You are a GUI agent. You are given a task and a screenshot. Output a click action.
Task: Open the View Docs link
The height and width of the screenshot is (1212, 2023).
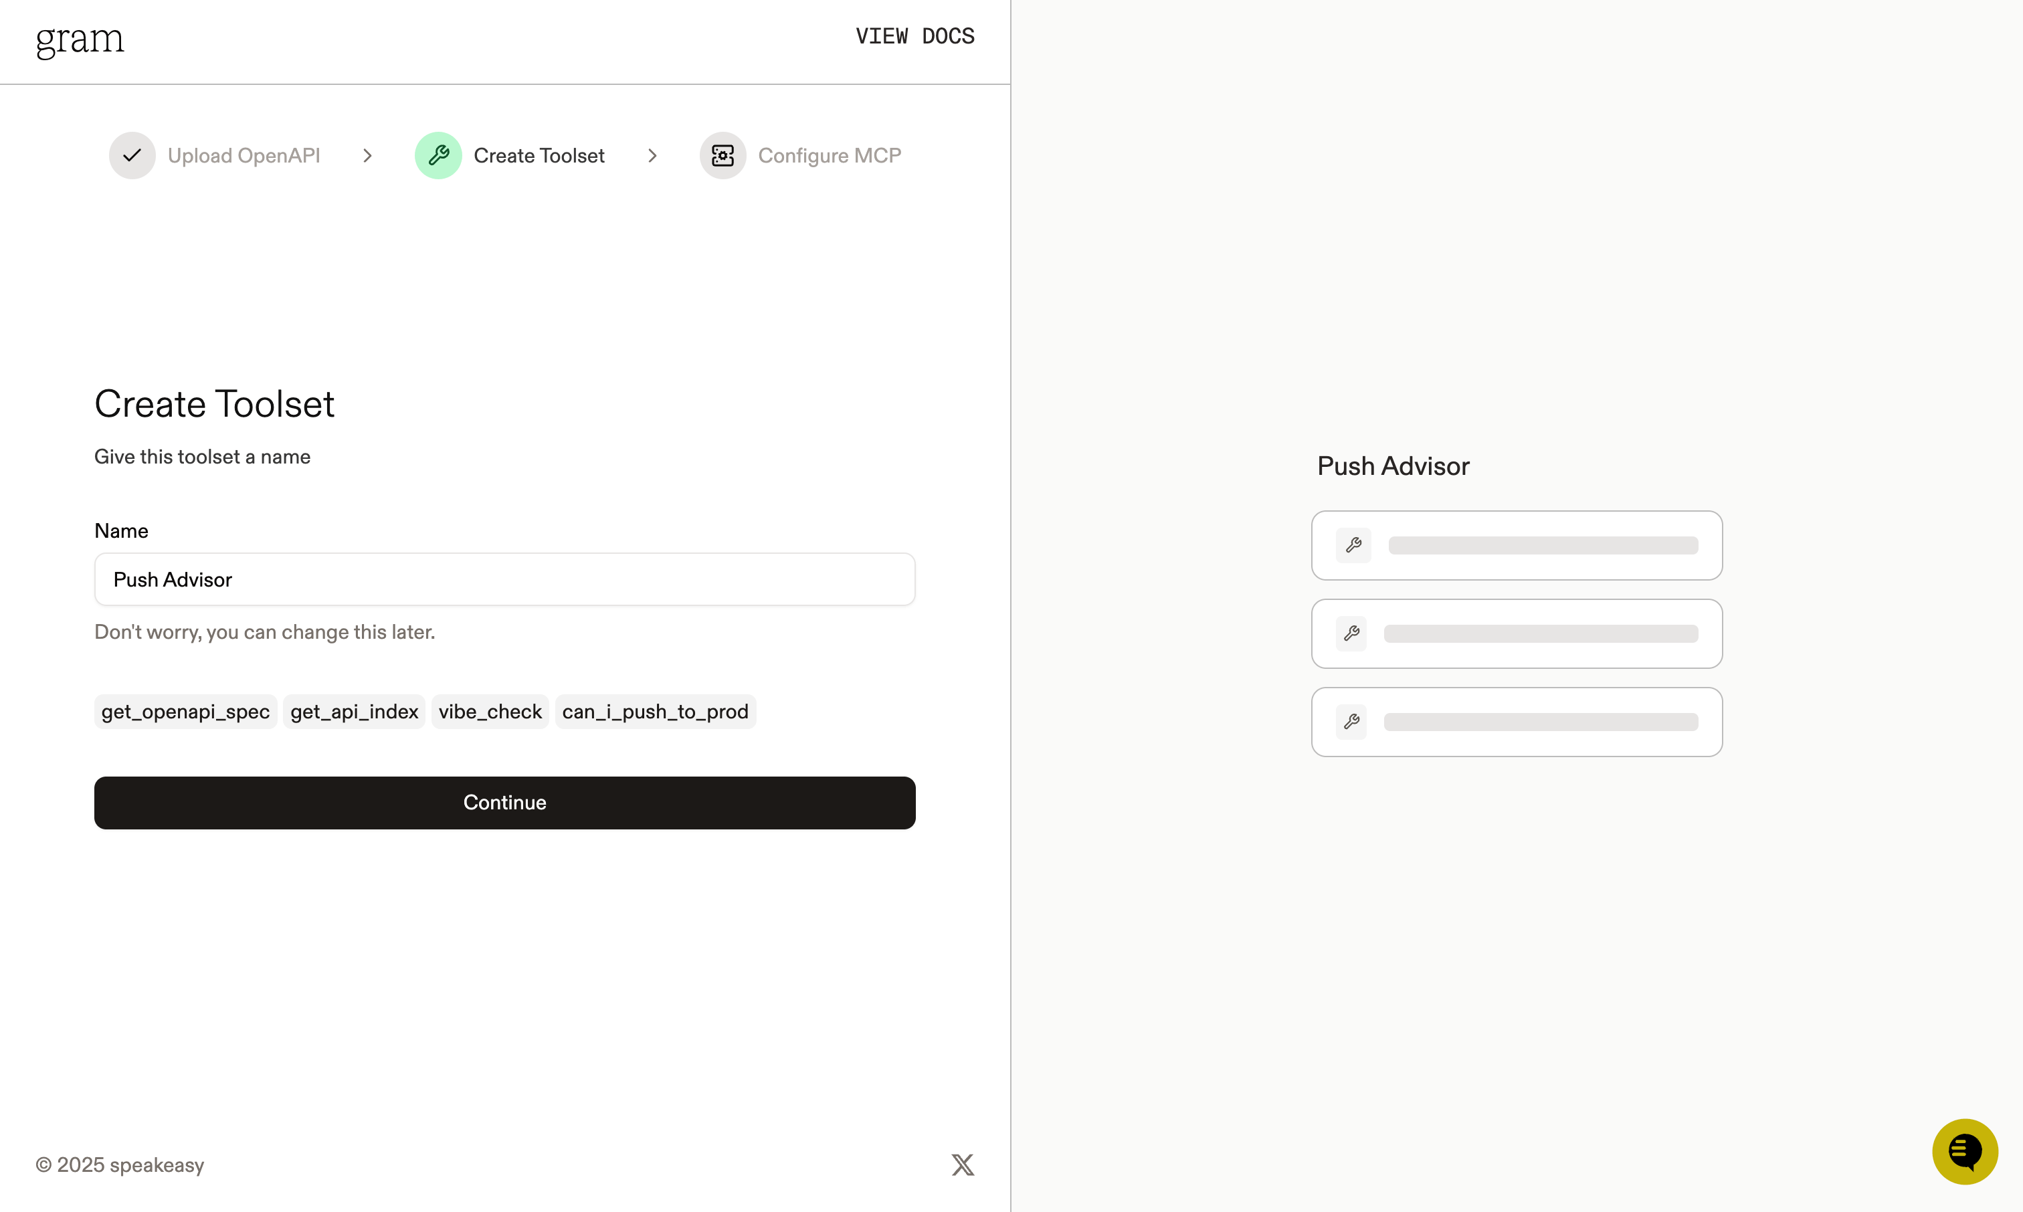914,37
